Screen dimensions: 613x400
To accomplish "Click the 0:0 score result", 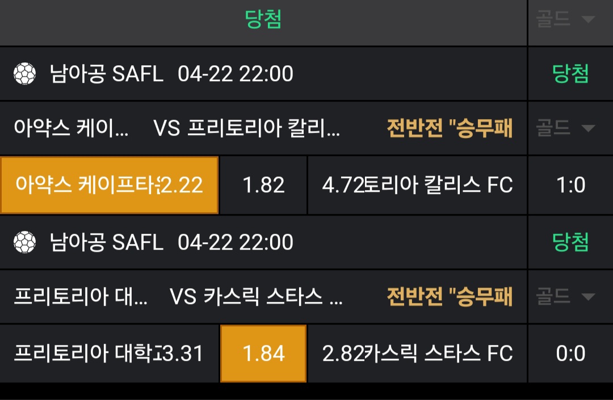I will [570, 353].
